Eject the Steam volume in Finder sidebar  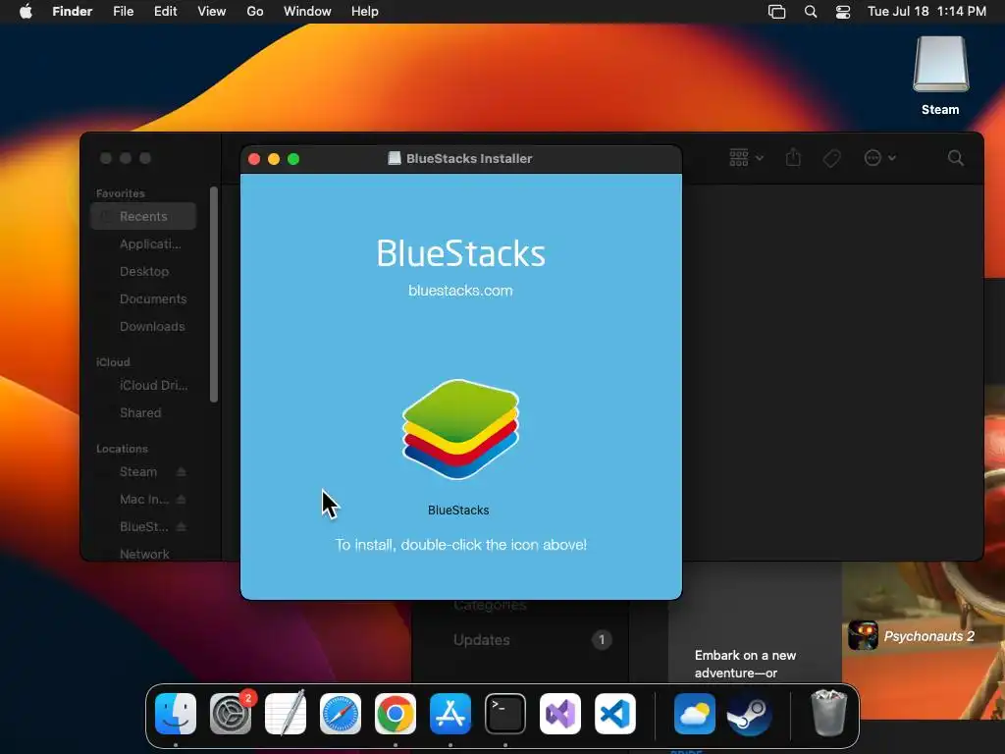click(x=182, y=472)
